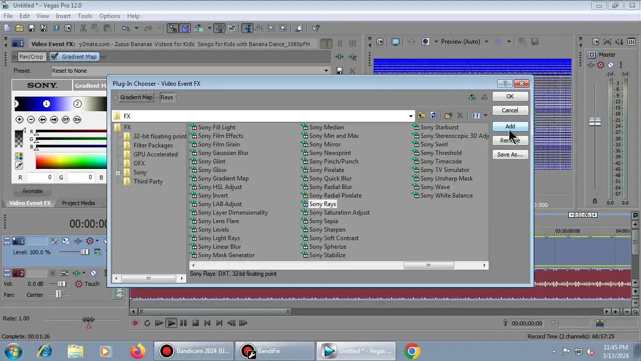Click the eyedropper color picker icon

19,165
